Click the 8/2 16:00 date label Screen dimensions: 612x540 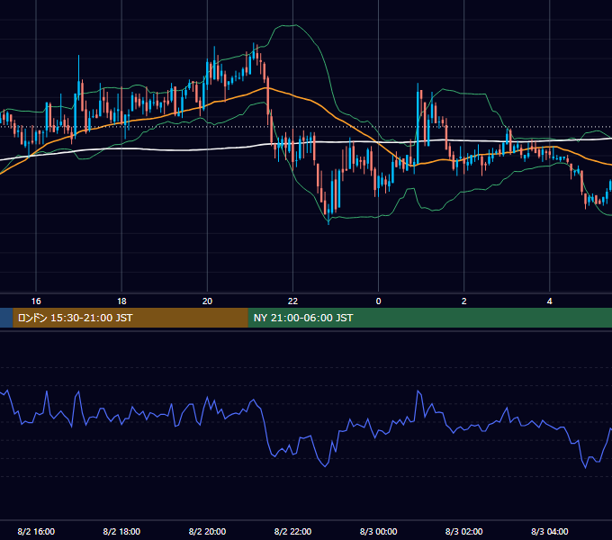point(36,531)
